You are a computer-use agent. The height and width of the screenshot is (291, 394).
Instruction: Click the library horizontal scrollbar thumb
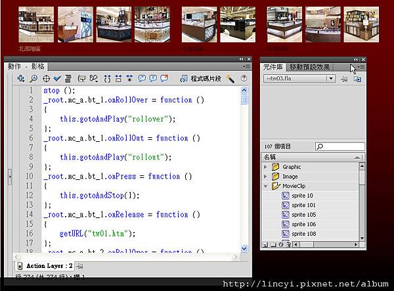tap(307, 244)
